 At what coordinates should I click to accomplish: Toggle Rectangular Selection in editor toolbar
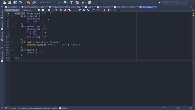[x=74, y=10]
